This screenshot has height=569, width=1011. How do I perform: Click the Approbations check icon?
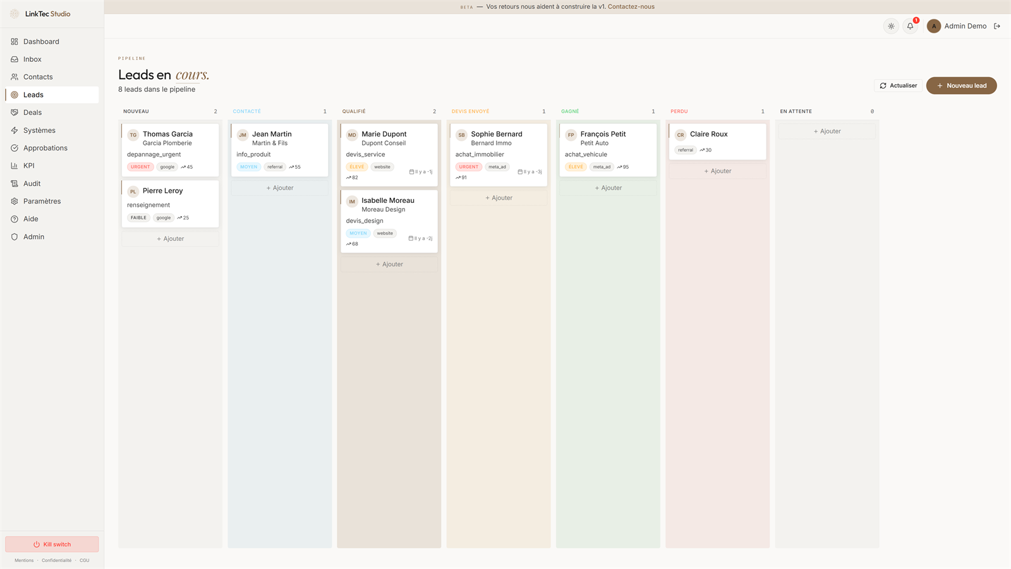(x=15, y=148)
